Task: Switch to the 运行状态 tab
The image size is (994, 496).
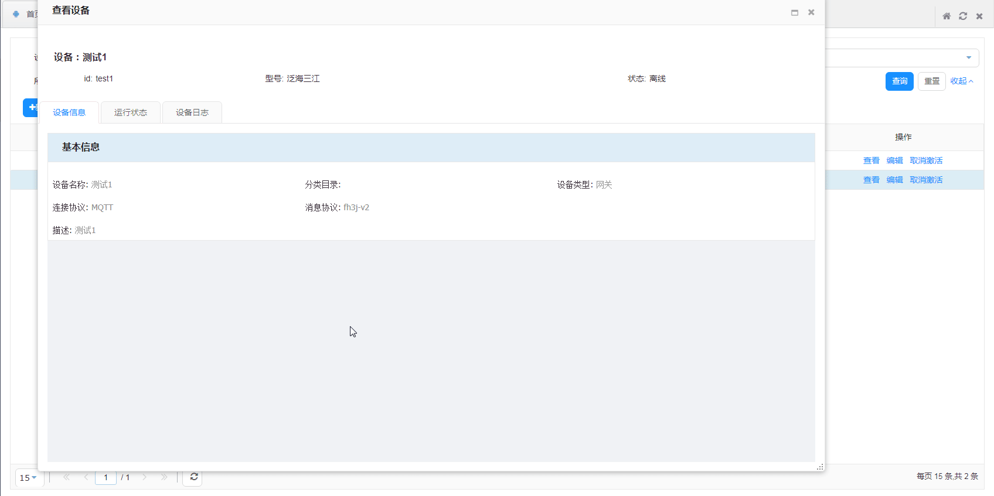Action: [x=131, y=112]
